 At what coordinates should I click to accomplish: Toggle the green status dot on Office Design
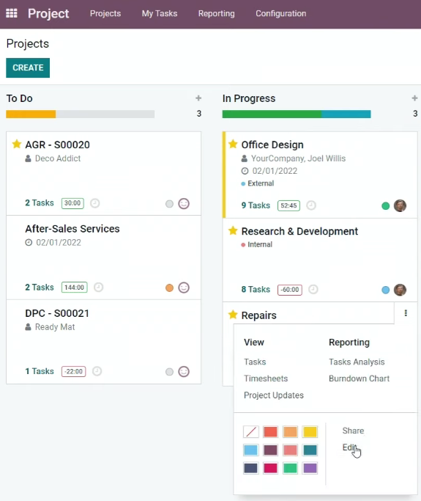[386, 206]
